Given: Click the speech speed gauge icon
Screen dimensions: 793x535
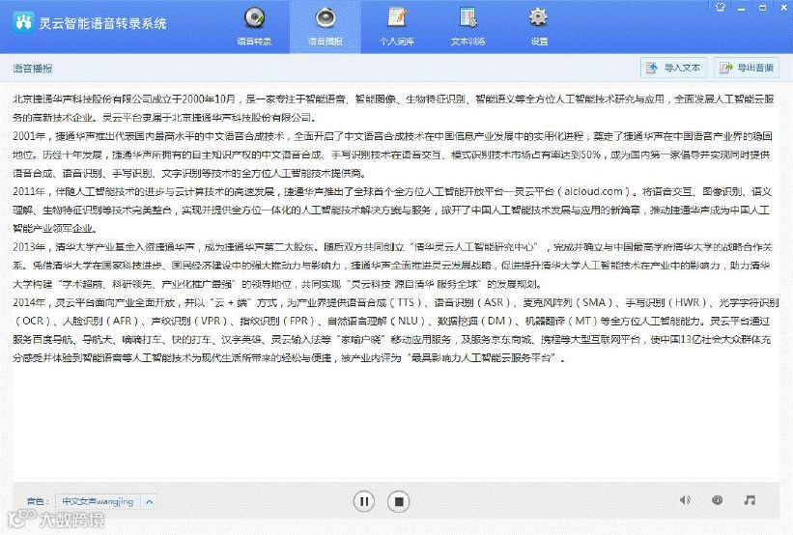Looking at the screenshot, I should (717, 500).
